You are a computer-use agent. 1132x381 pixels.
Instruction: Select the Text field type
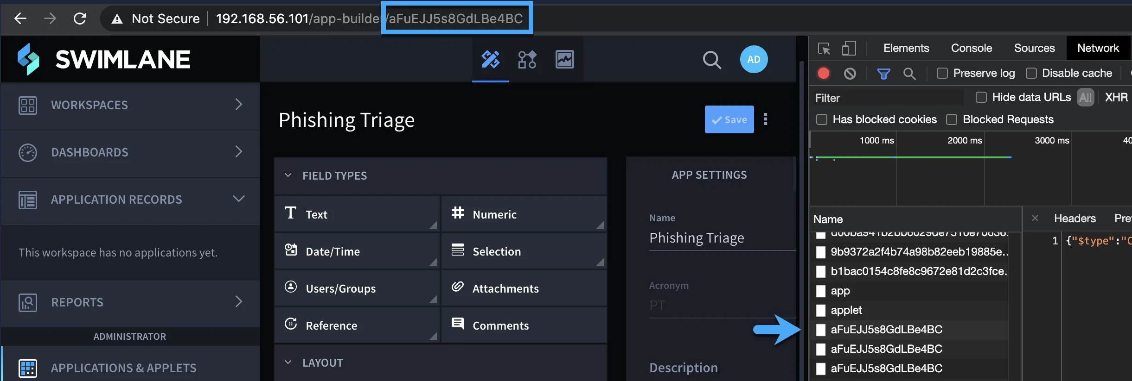tap(357, 214)
